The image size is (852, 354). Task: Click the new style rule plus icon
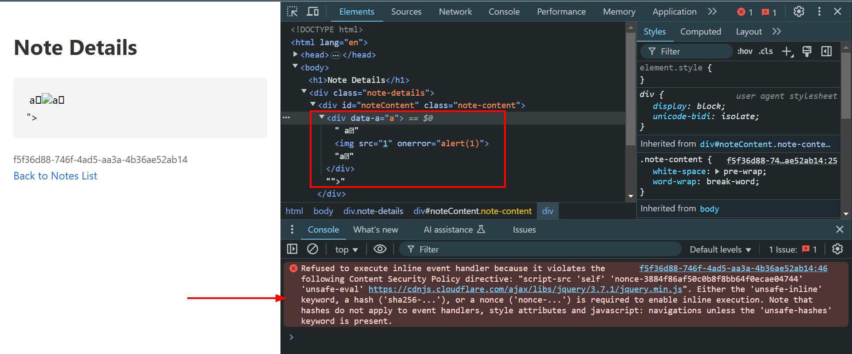pyautogui.click(x=787, y=51)
